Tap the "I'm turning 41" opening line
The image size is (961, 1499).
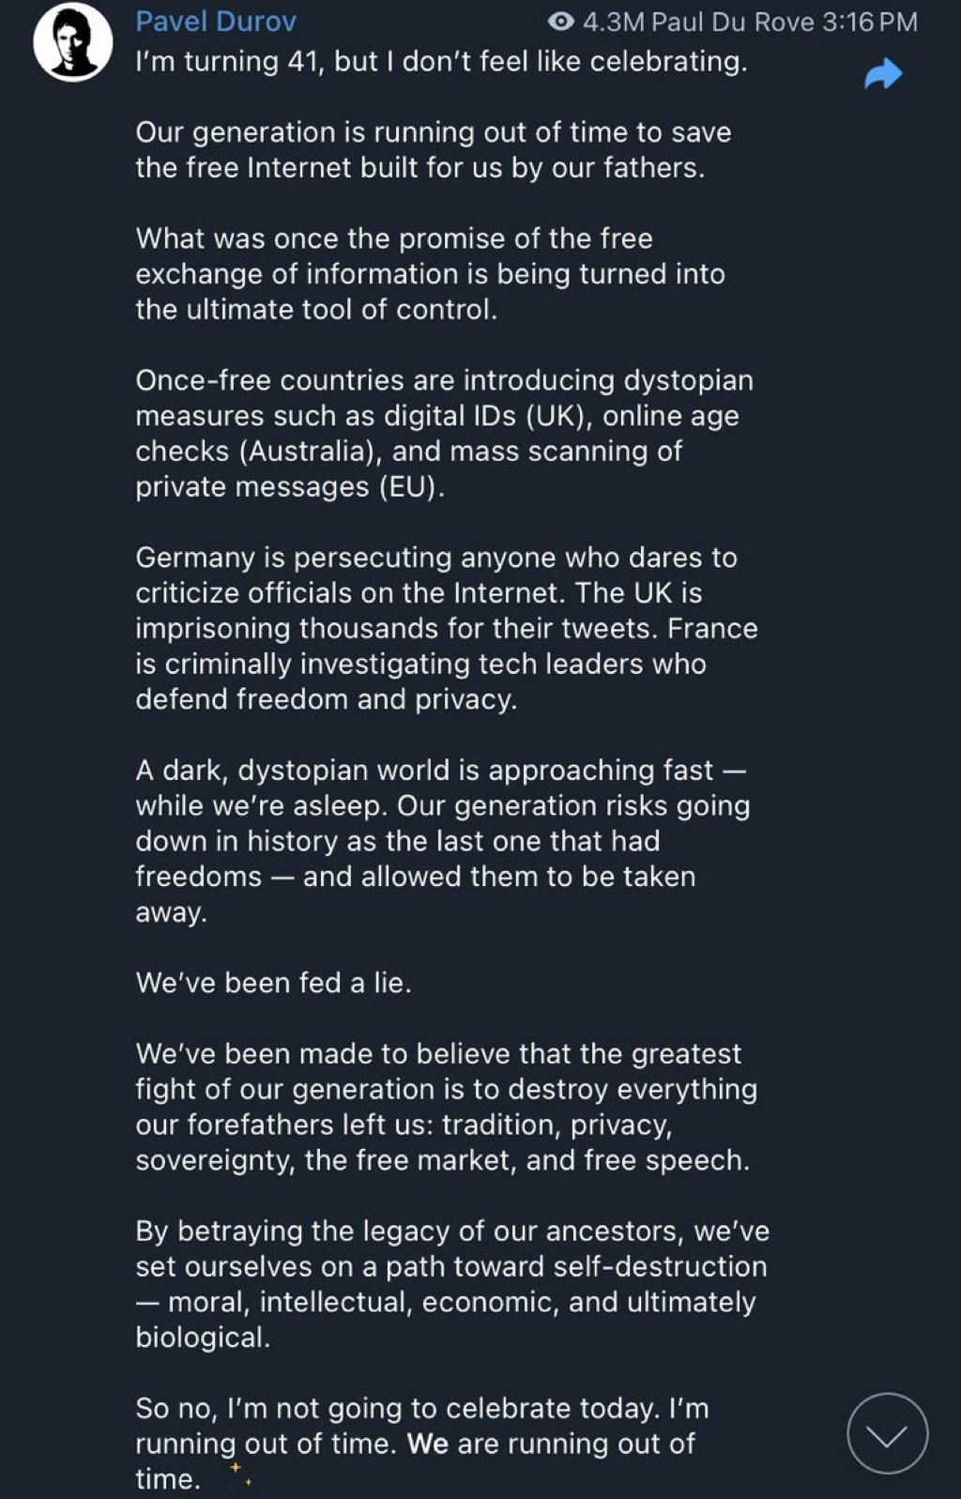[441, 62]
